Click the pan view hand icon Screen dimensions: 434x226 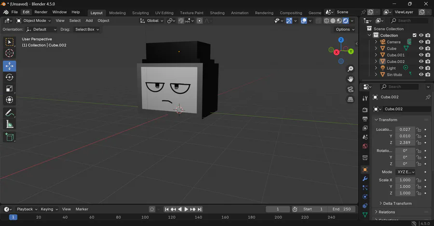351,79
